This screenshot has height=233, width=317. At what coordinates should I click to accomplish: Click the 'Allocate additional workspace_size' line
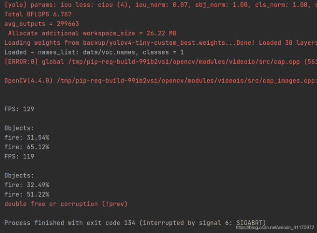92,33
